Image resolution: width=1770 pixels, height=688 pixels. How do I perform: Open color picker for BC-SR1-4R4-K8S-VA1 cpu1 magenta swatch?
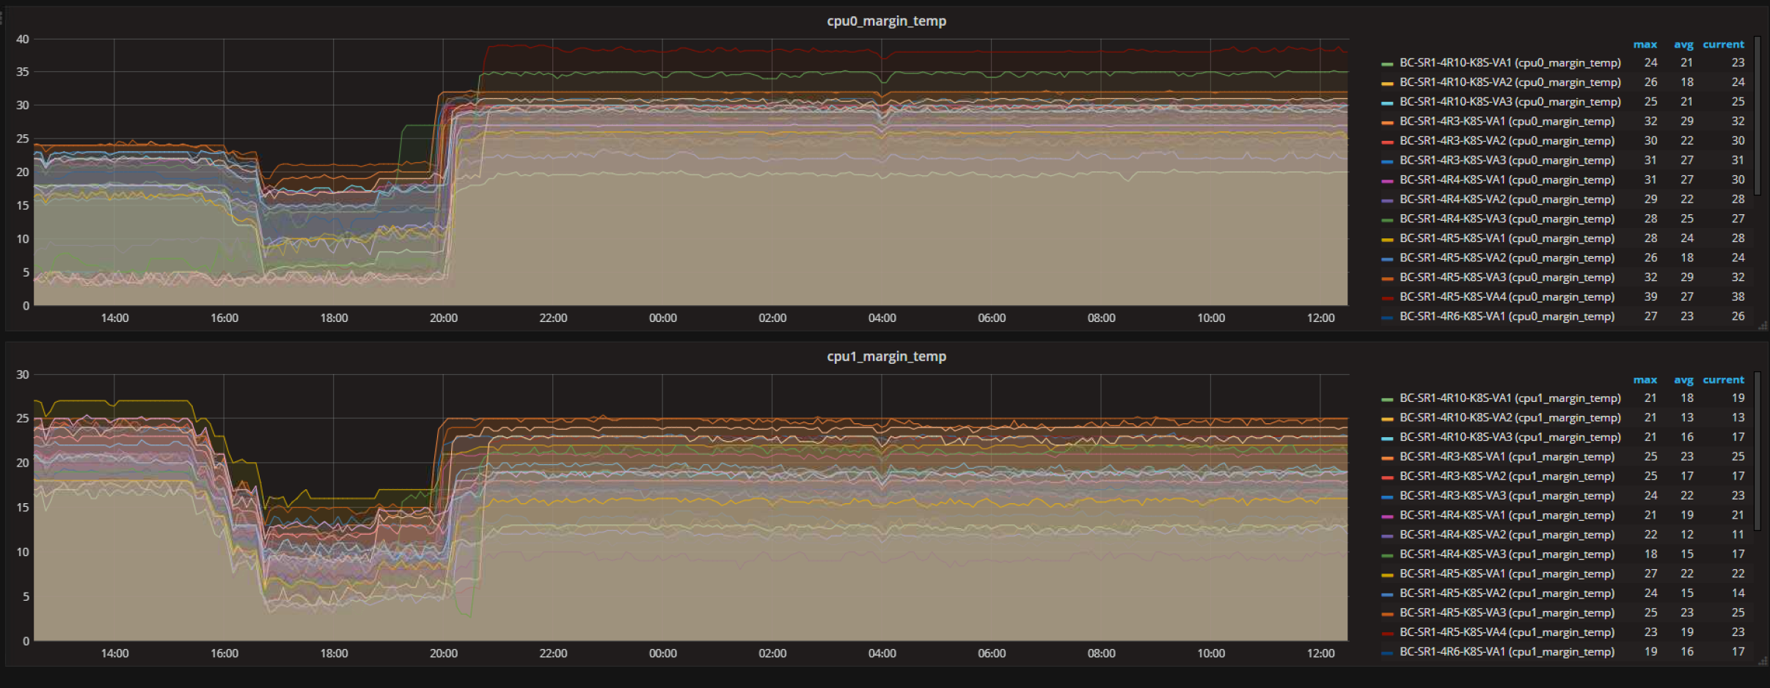(1387, 516)
